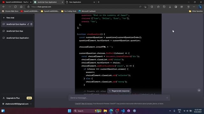
Task: Click the send message arrow icon
Action: click(x=167, y=98)
